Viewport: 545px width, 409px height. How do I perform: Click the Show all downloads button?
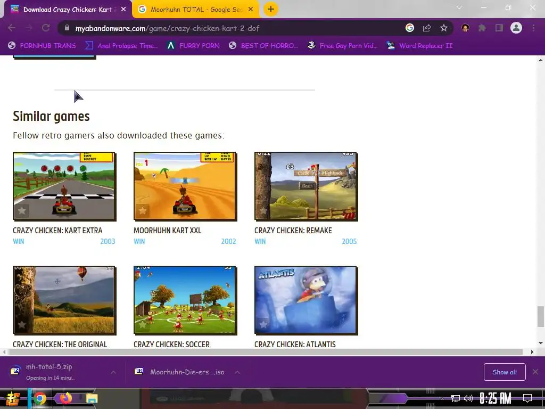[x=505, y=372]
